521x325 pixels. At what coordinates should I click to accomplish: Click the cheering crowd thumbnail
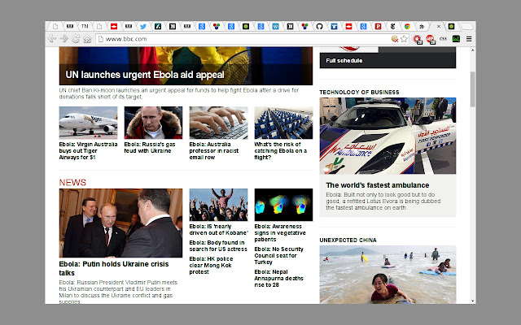click(x=218, y=205)
